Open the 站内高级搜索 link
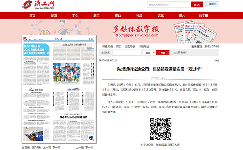This screenshot has height=150, width=243. (180, 53)
